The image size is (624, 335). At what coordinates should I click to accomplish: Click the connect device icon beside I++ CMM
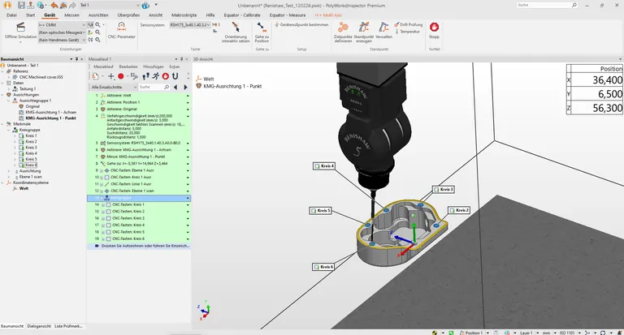click(x=90, y=24)
